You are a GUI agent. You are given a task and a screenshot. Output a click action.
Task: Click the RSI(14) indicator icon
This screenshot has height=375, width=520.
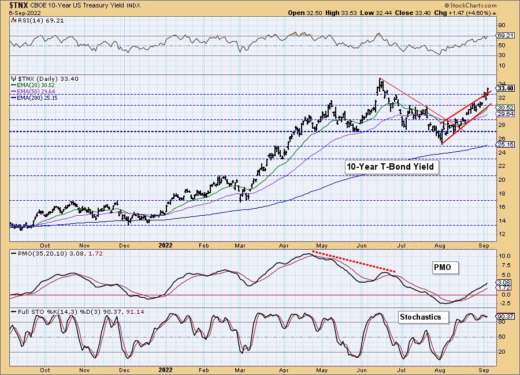click(14, 20)
